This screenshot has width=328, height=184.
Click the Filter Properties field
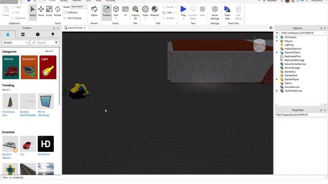tap(301, 114)
